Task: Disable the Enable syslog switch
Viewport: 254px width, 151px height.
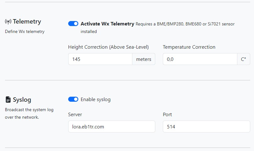Action: tap(73, 99)
